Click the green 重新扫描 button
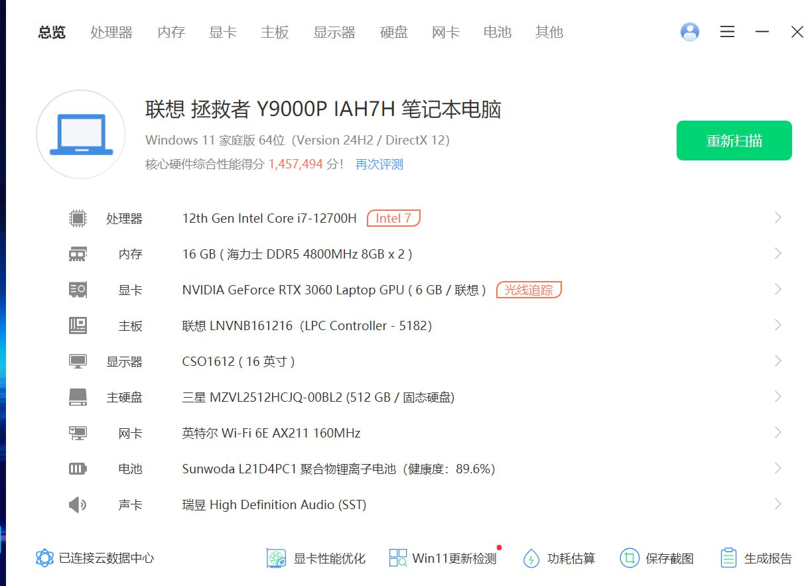 [x=734, y=141]
